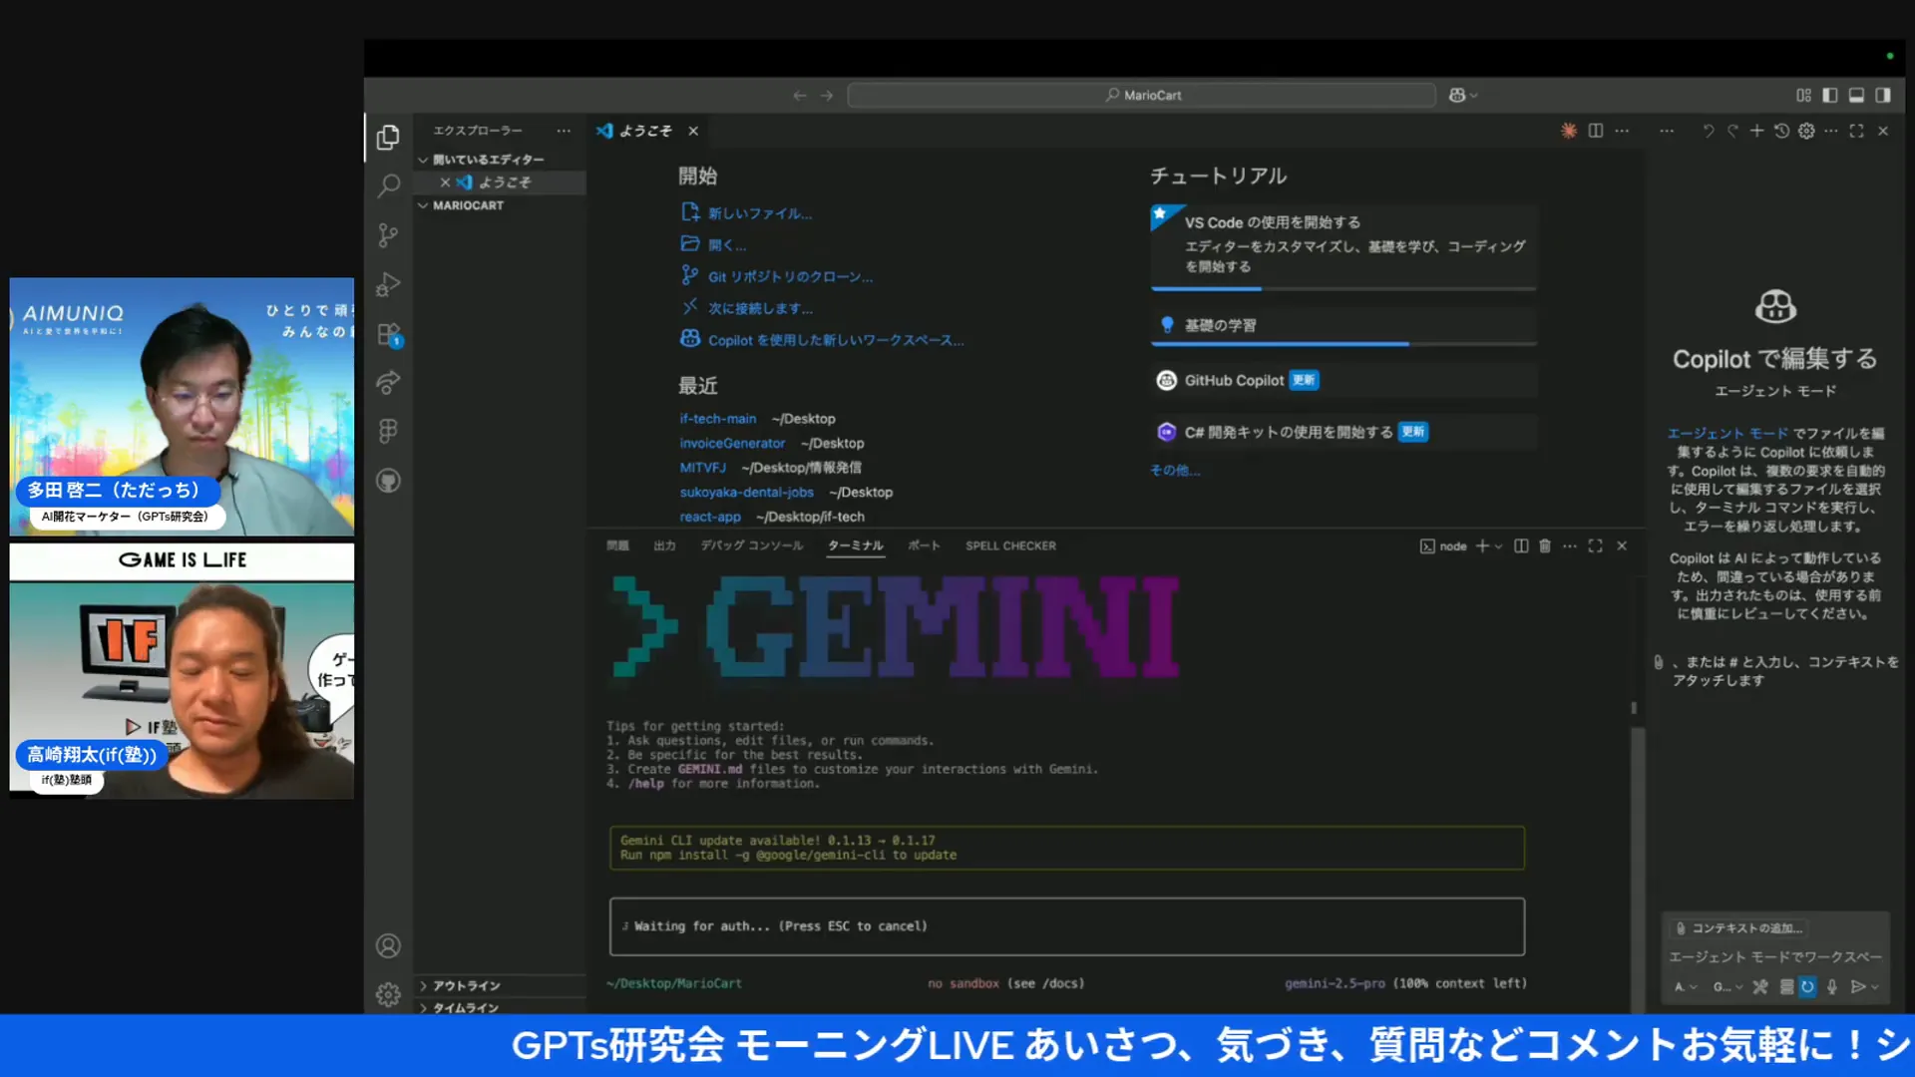
Task: Open the Run and Debug view
Action: pos(388,284)
